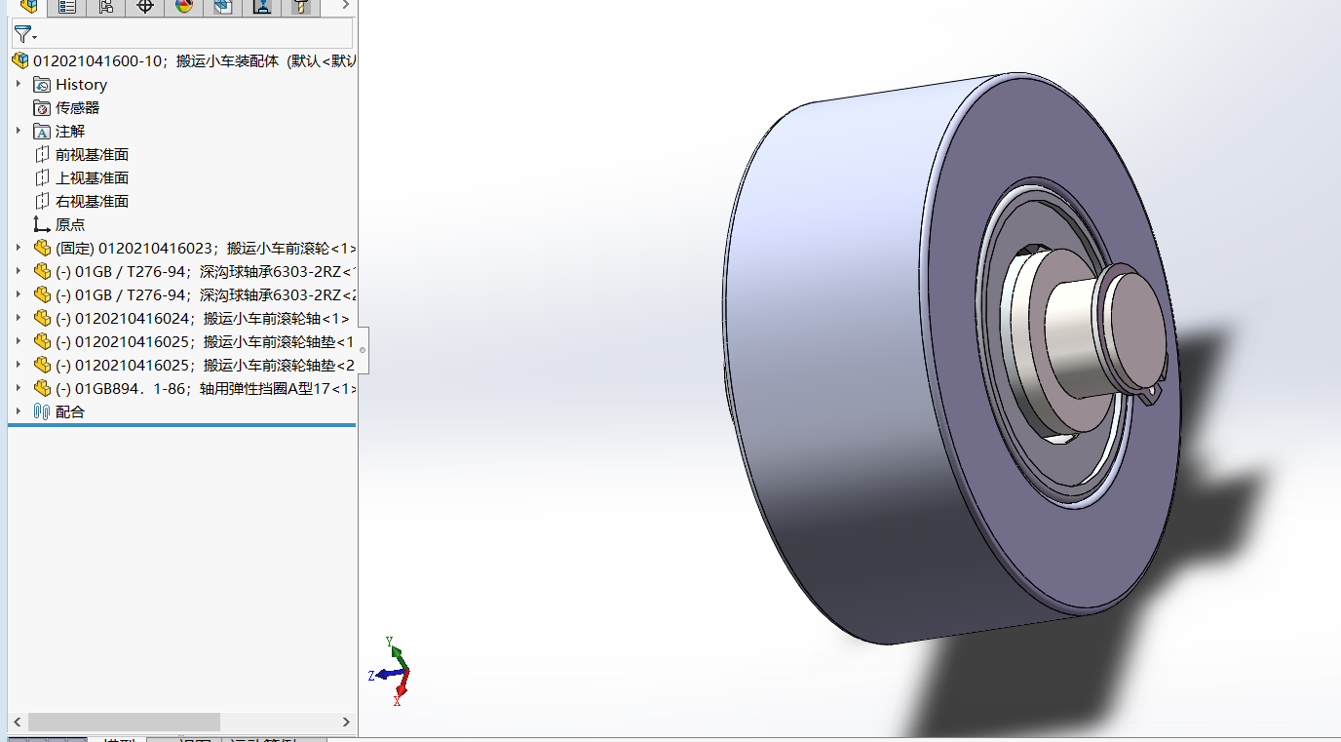Click the History folder icon
Viewport: 1341px width, 742px height.
coord(42,85)
